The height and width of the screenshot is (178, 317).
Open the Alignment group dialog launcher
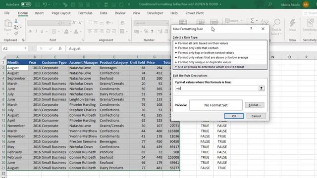[x=129, y=40]
